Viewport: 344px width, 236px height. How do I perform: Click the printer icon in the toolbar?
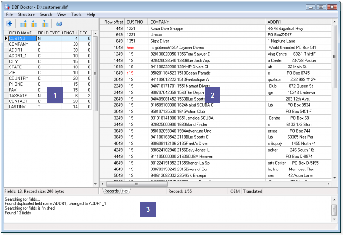tap(59, 23)
